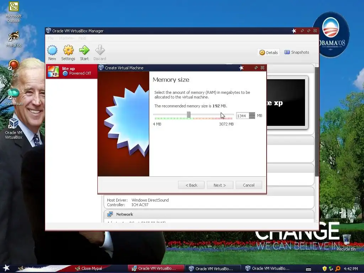Viewport: 364px width, 273px height.
Task: Click the memory spinbox arrows
Action: 252,116
